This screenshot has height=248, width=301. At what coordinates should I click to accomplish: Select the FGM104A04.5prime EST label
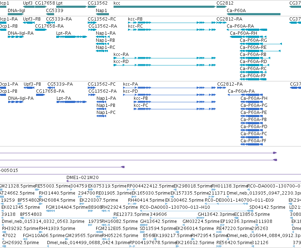[67, 207]
